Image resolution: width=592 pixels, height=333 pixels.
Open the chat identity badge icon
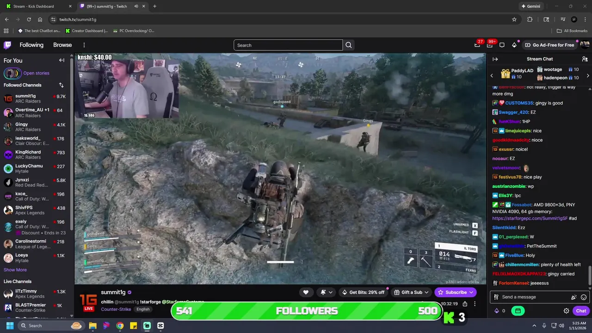[496, 297]
